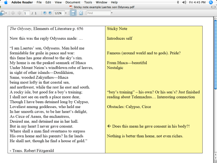The image size is (217, 163).
Task: Zoom out with the minus button
Action: point(45,13)
